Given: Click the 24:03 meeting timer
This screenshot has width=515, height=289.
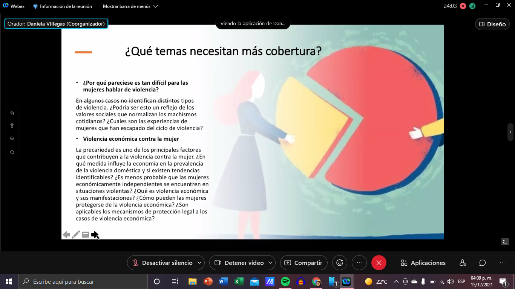Looking at the screenshot, I should coord(450,6).
